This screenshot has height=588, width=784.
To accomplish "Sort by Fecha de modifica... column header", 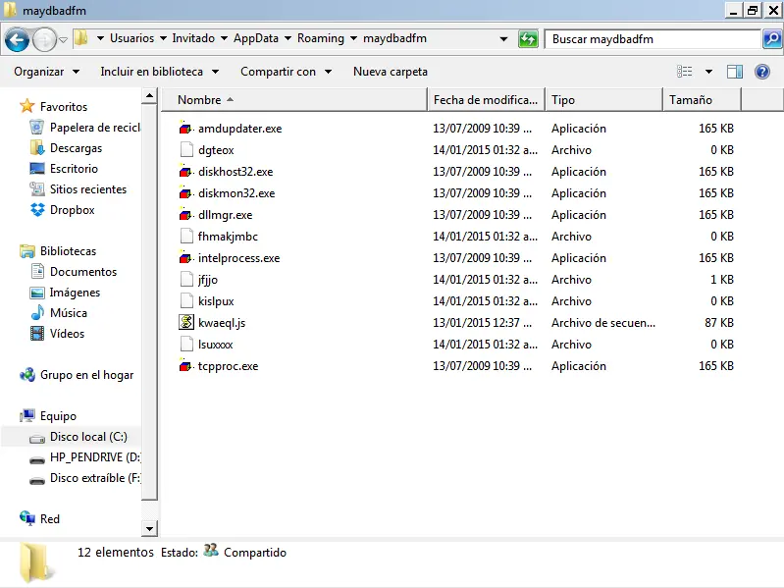I will pyautogui.click(x=486, y=99).
